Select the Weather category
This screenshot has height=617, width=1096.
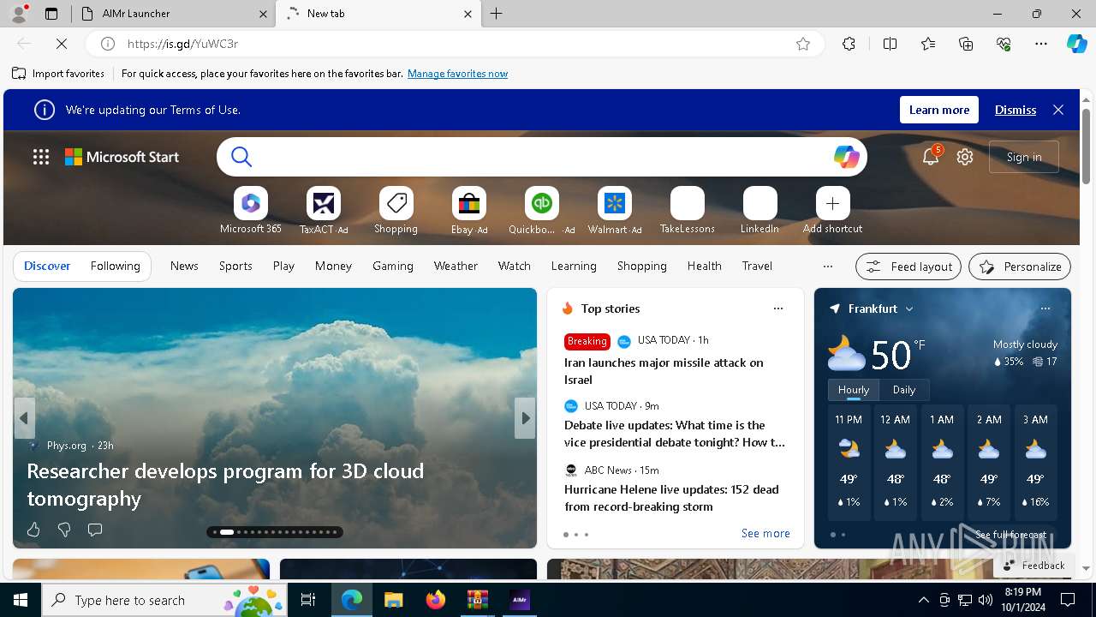456,267
